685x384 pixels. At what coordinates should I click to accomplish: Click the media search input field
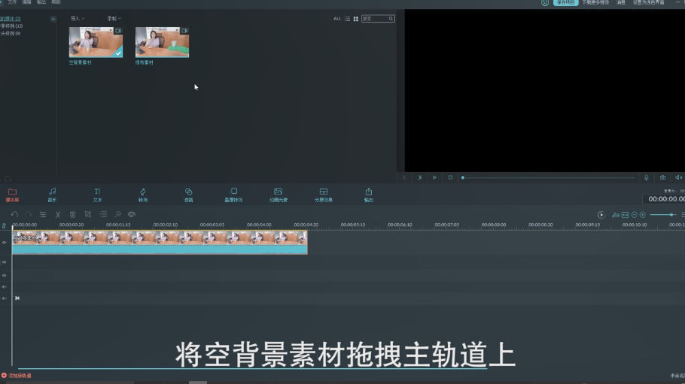point(378,19)
